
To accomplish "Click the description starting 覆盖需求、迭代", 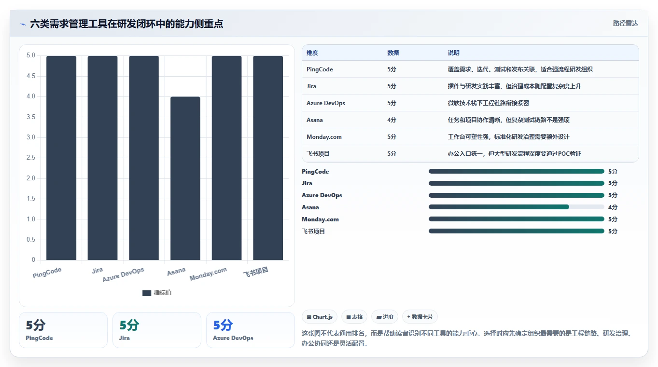I will click(520, 69).
